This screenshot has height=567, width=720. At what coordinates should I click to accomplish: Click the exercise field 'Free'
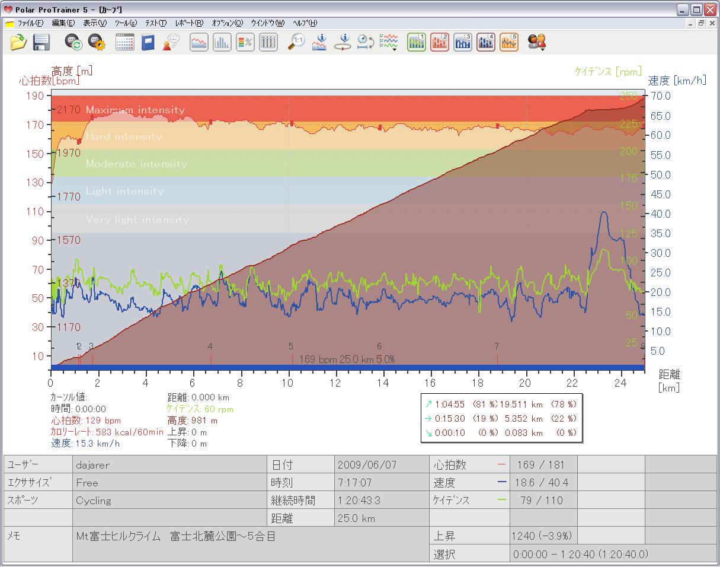tap(169, 483)
